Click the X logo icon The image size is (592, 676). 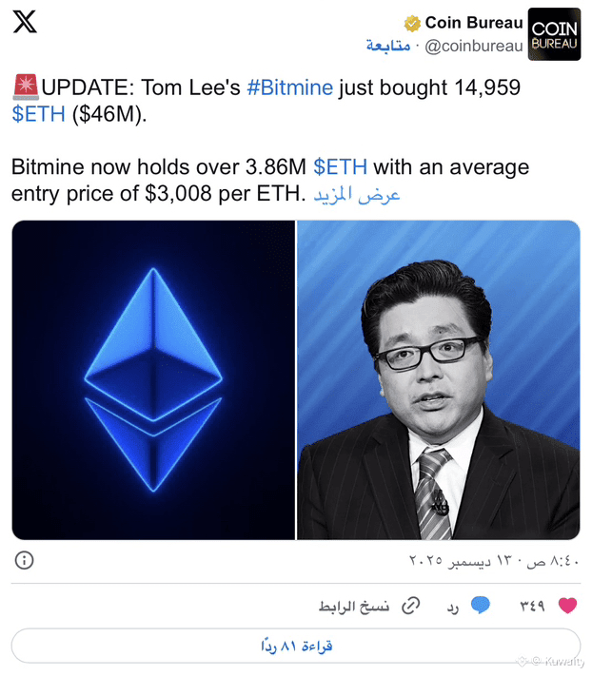pos(25,22)
